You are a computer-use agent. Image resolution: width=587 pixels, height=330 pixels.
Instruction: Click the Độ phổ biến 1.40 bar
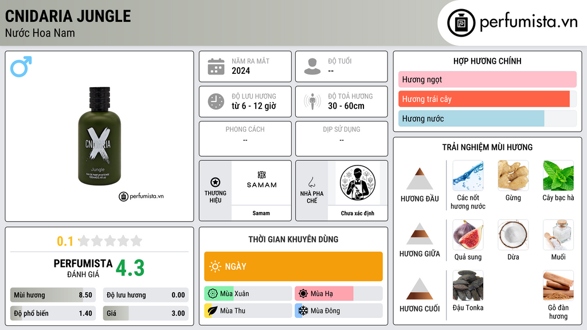[x=53, y=313]
